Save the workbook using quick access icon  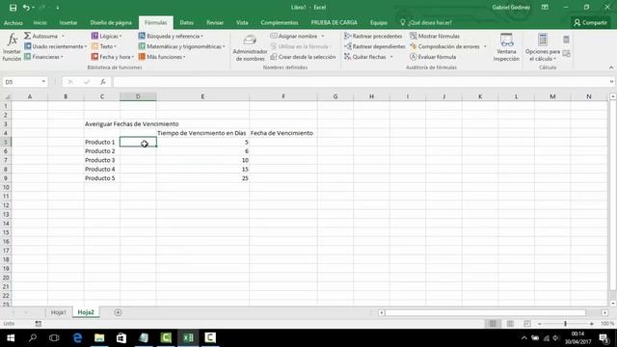13,8
